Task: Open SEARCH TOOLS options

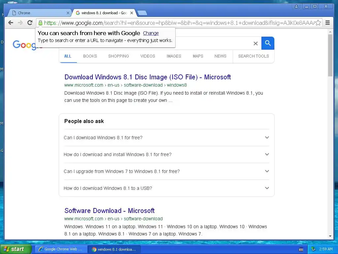Action: [253, 56]
